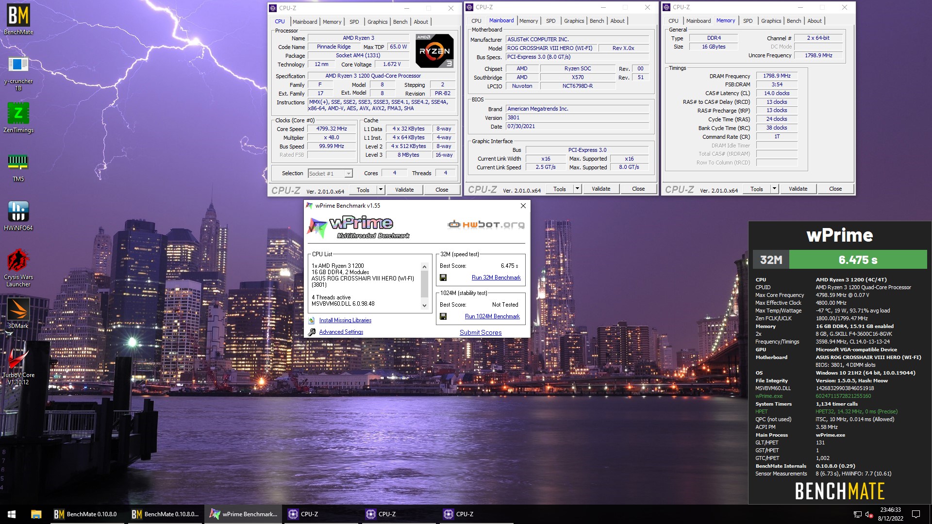This screenshot has width=932, height=524.
Task: Switch to first BenchMate 0.10.8.0 taskbar item
Action: click(x=86, y=514)
